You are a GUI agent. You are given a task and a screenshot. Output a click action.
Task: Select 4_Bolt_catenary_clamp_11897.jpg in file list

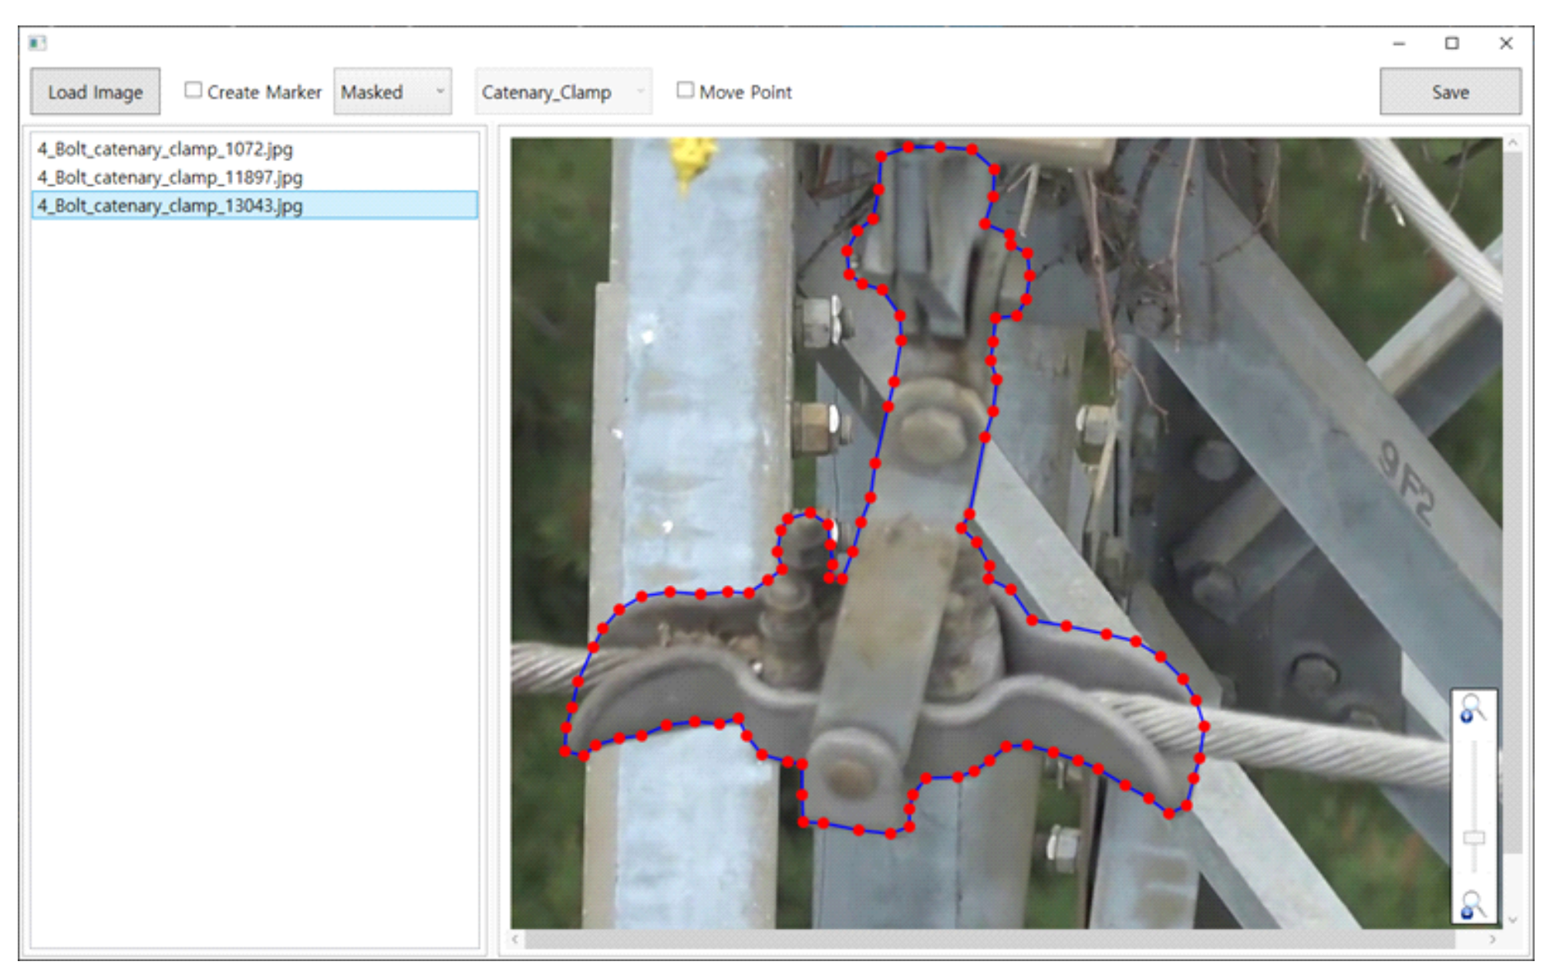pyautogui.click(x=170, y=177)
